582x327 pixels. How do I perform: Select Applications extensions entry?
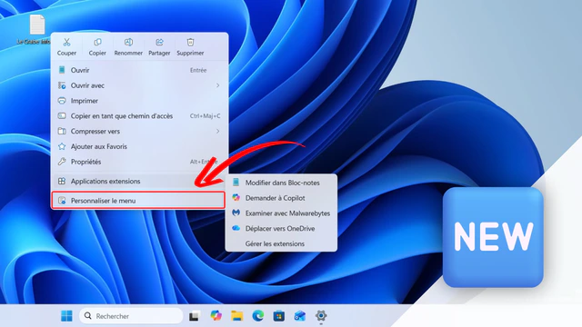pyautogui.click(x=139, y=181)
